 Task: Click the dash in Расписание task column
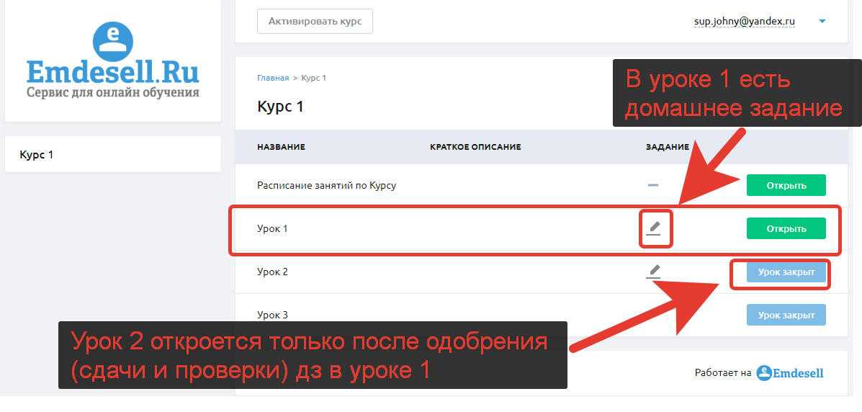click(x=653, y=185)
